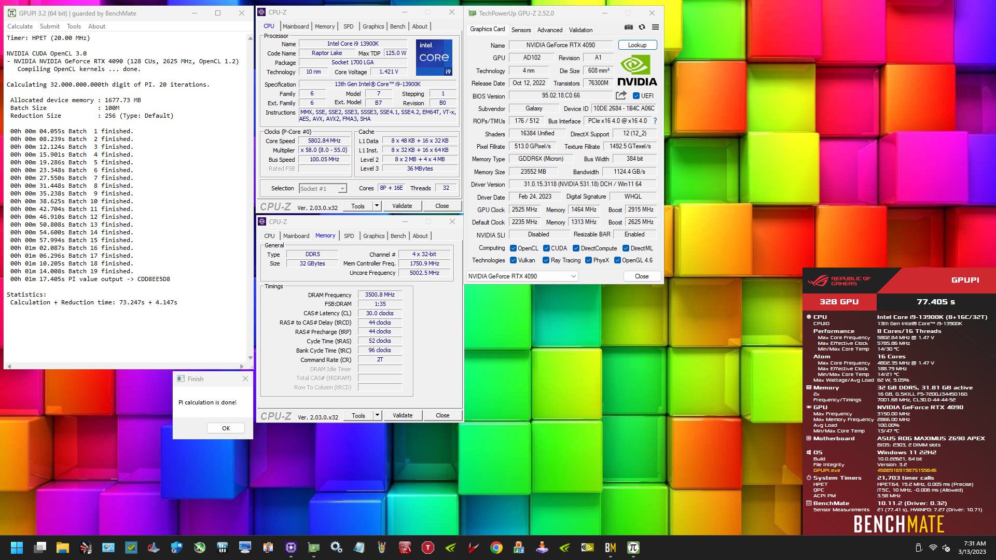
Task: Refresh GPU-Z data with the refresh icon
Action: 642,27
